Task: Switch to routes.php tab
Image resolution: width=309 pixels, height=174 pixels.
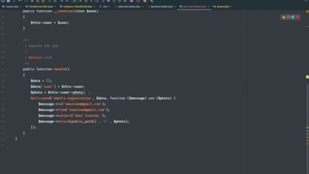Action: point(12,6)
